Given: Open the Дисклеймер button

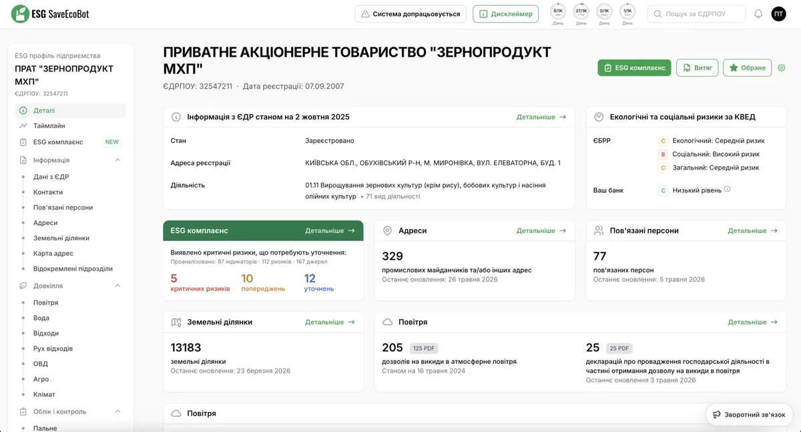Looking at the screenshot, I should 505,14.
